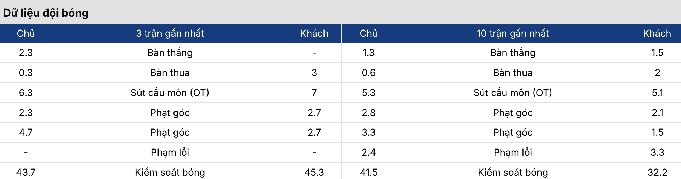Click "Sút cầu môn (OT)" in 3 trận section
This screenshot has width=681, height=179.
point(170,93)
